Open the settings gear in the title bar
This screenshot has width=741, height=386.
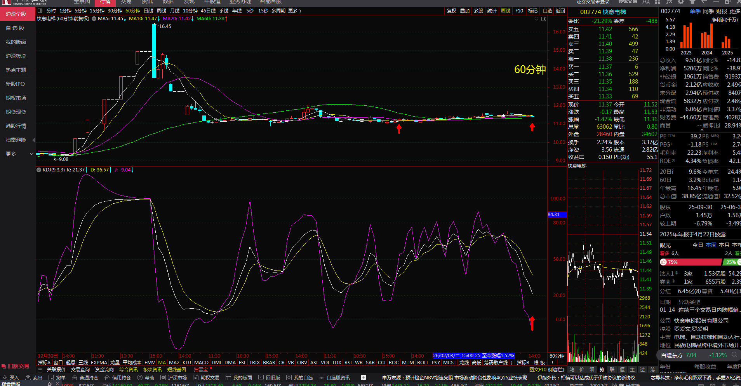[x=681, y=2]
